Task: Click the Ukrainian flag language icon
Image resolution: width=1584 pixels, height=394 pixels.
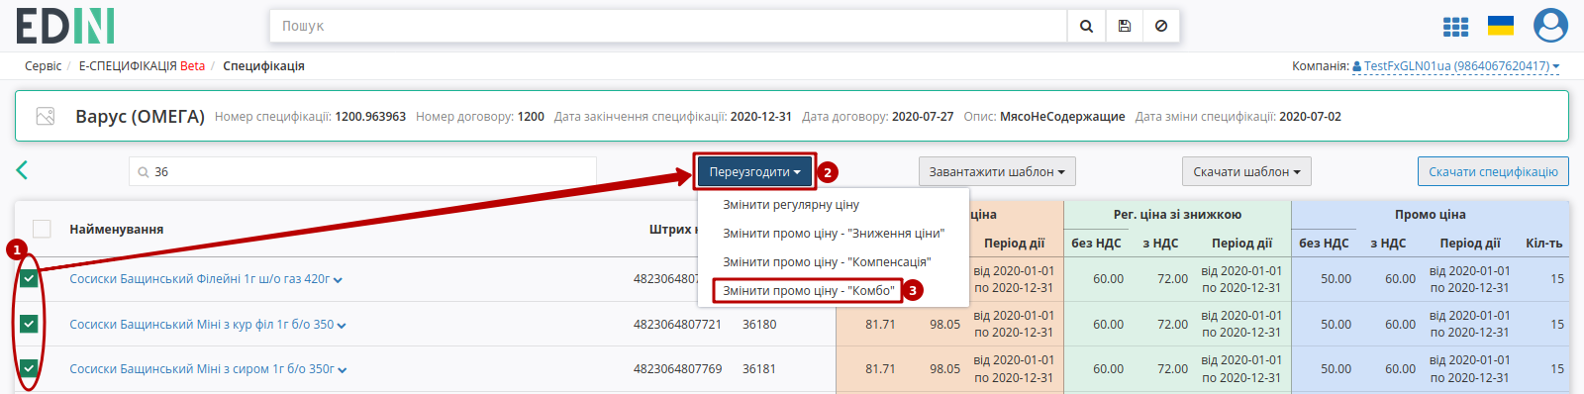Action: (x=1501, y=26)
